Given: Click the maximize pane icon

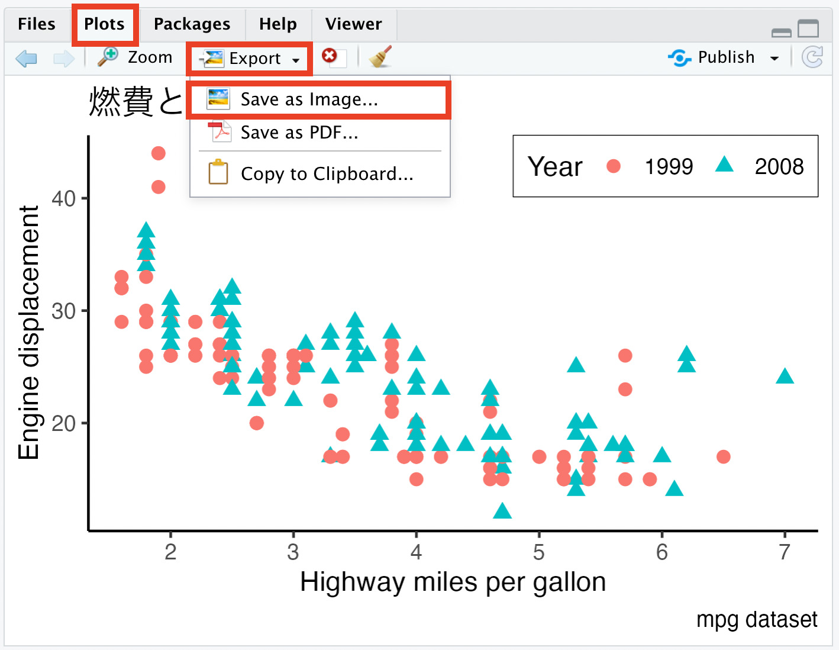Looking at the screenshot, I should point(809,29).
